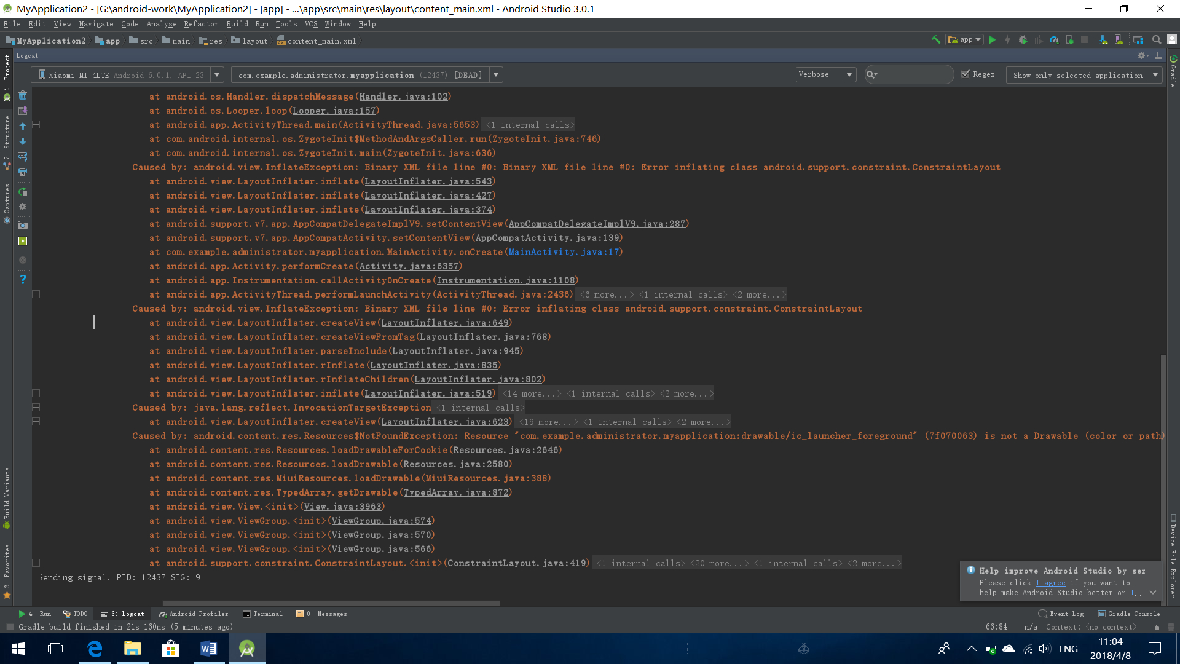
Task: Open the Android Profiler gauge icon
Action: click(x=1054, y=40)
